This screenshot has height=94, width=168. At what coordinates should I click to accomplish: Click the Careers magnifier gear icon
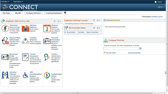(47, 57)
